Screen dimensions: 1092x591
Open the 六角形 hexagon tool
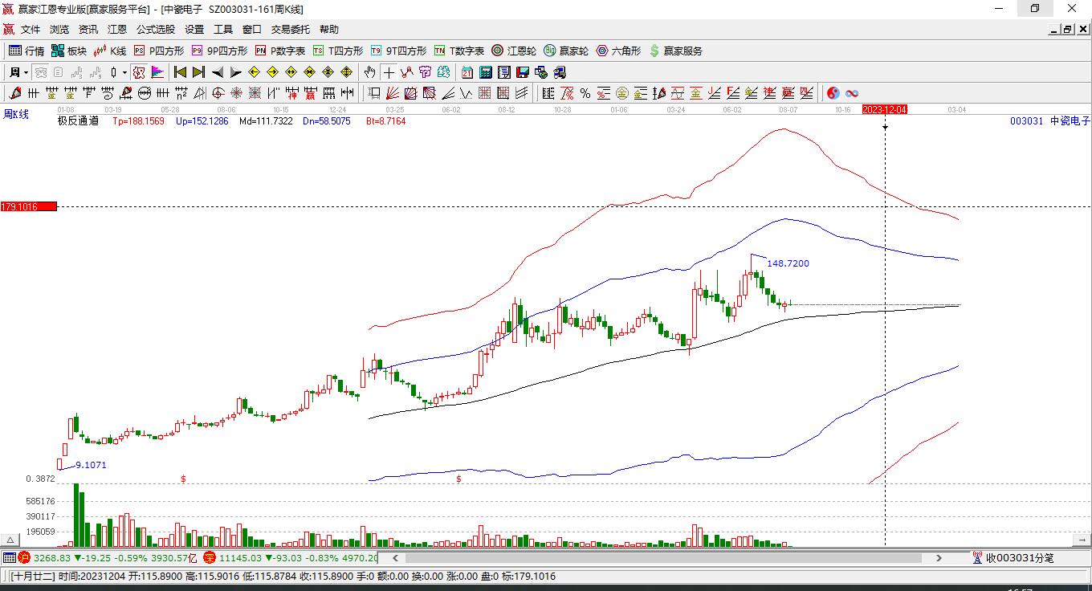(x=618, y=51)
